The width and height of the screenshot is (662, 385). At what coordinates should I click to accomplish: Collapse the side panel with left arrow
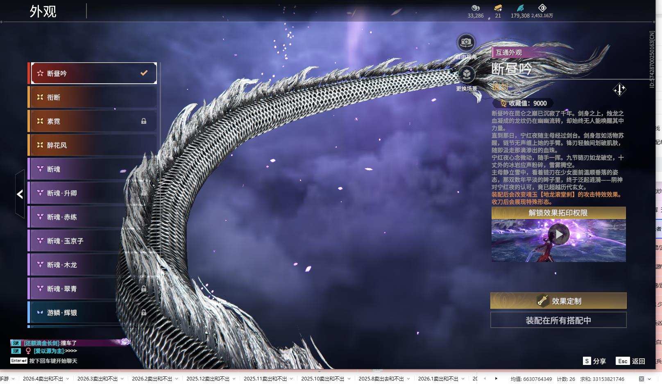(x=20, y=194)
